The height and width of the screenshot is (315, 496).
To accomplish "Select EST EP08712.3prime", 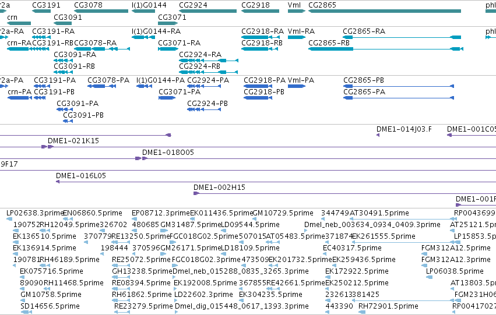I will [x=161, y=213].
